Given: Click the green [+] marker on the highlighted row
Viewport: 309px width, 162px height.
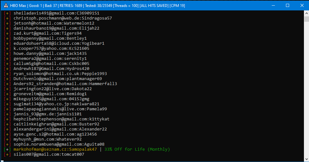Looking at the screenshot, I should [x=7, y=149].
